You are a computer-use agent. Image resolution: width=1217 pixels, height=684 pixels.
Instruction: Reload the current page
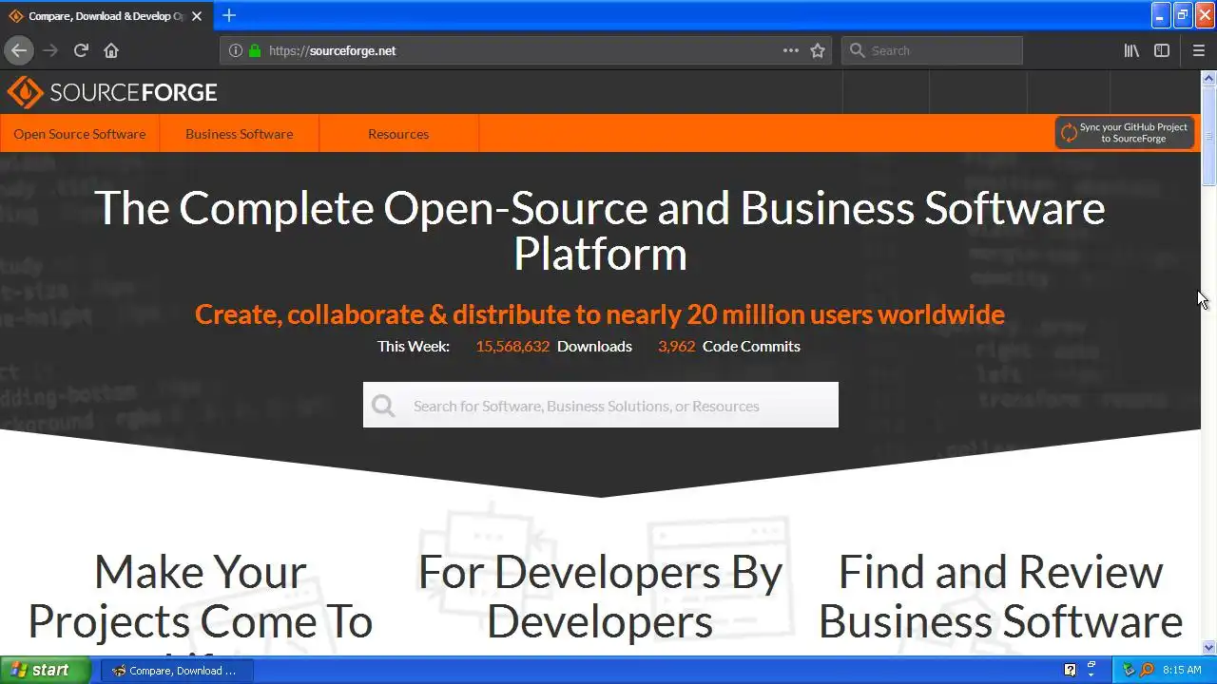(x=81, y=50)
